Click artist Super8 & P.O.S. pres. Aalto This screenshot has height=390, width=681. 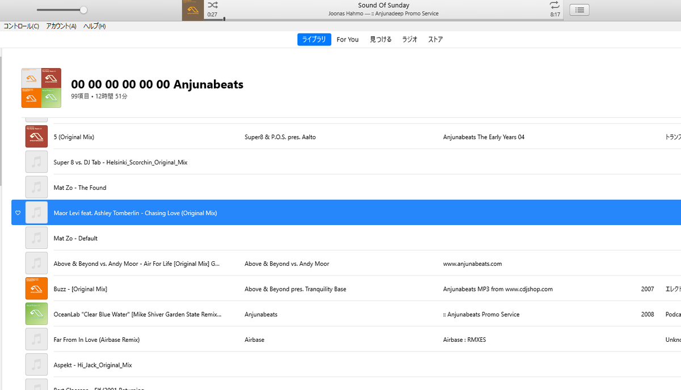(280, 137)
